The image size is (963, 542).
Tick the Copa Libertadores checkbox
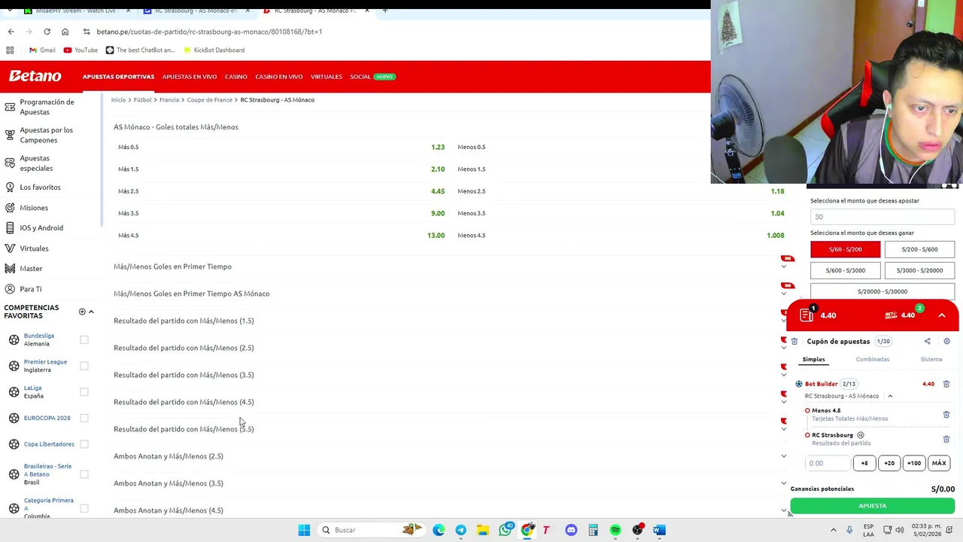coord(84,444)
